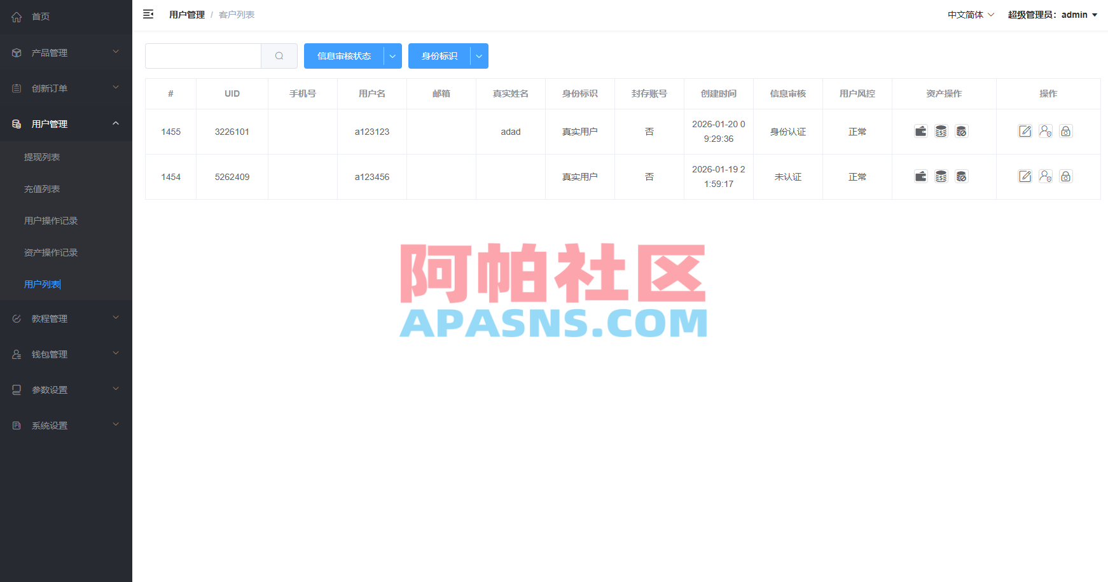The image size is (1108, 582).
Task: Open the 超级管理员 admin account menu
Action: click(1053, 15)
